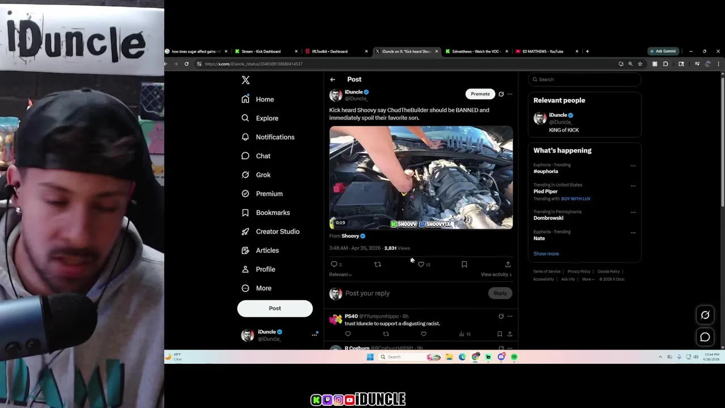Screen dimensions: 725x408
Task: Repost the main post
Action: (x=377, y=265)
